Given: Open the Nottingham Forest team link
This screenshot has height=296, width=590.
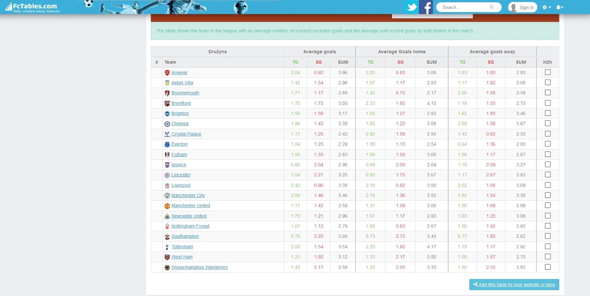Looking at the screenshot, I should pyautogui.click(x=190, y=226).
